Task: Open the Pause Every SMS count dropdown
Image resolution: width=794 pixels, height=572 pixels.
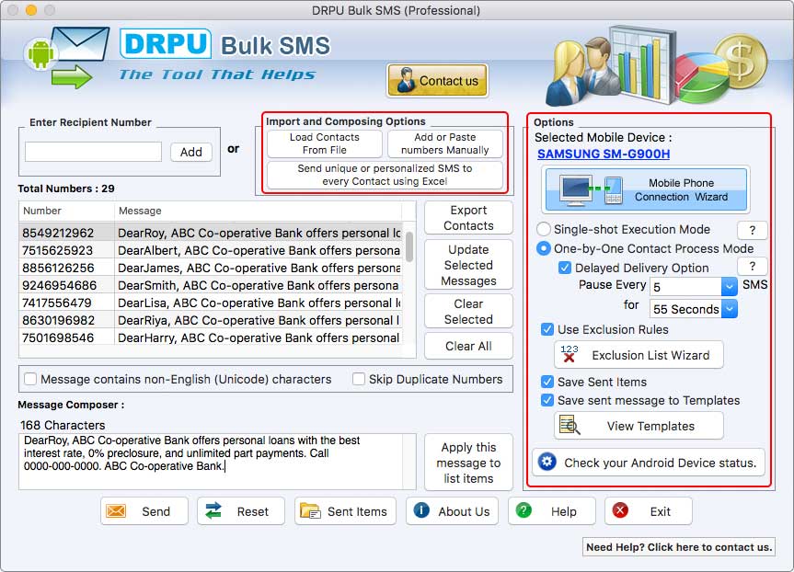Action: 730,287
